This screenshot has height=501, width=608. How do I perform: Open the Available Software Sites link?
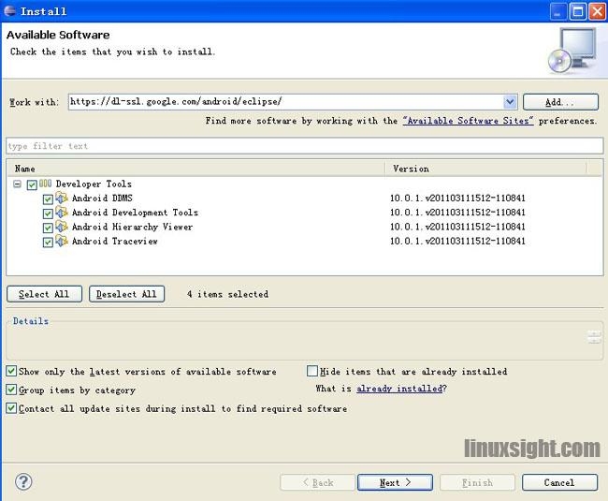point(468,121)
